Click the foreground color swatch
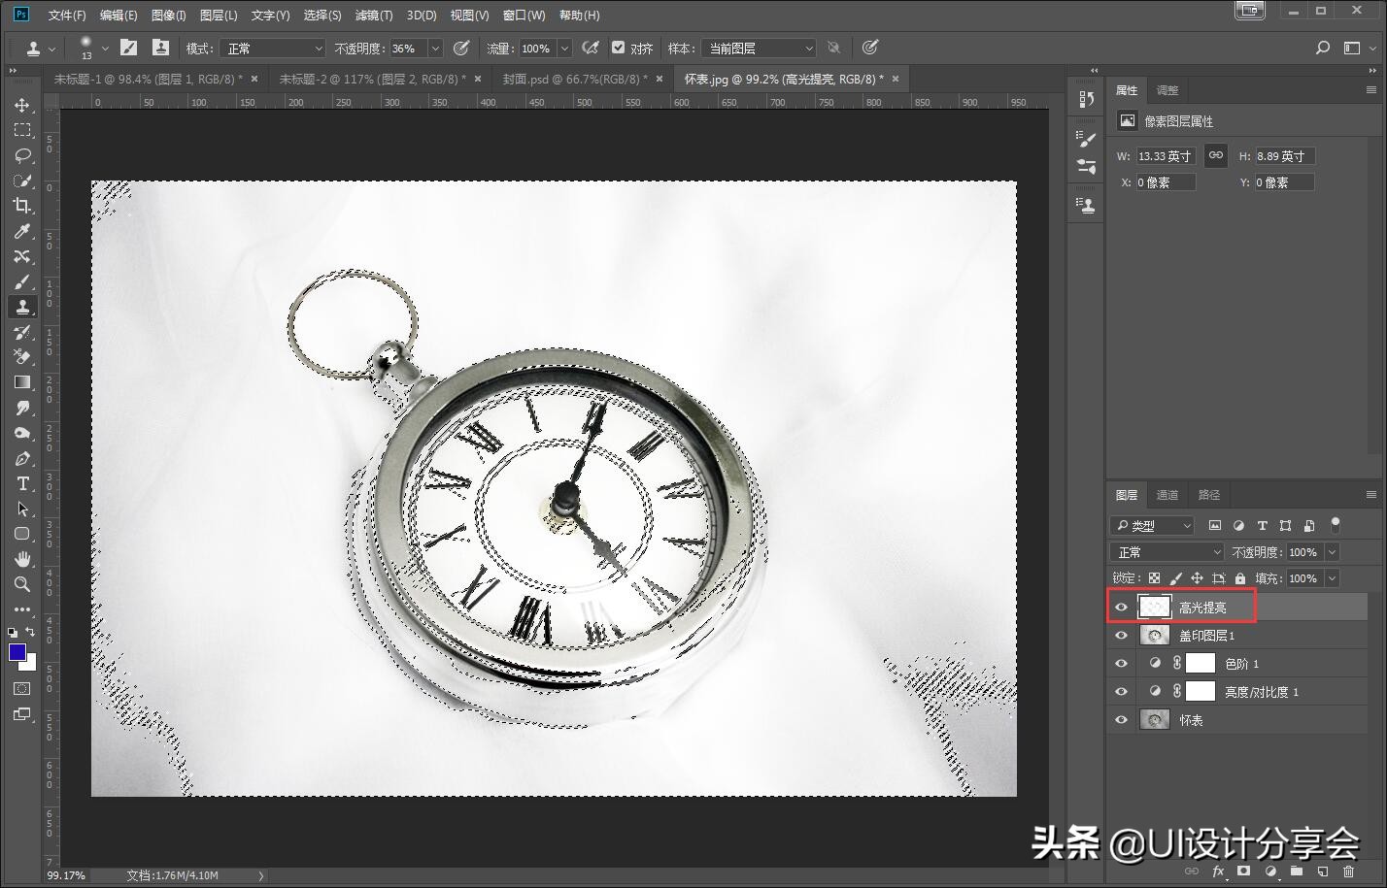Screen dimensions: 1387x888 (x=17, y=652)
